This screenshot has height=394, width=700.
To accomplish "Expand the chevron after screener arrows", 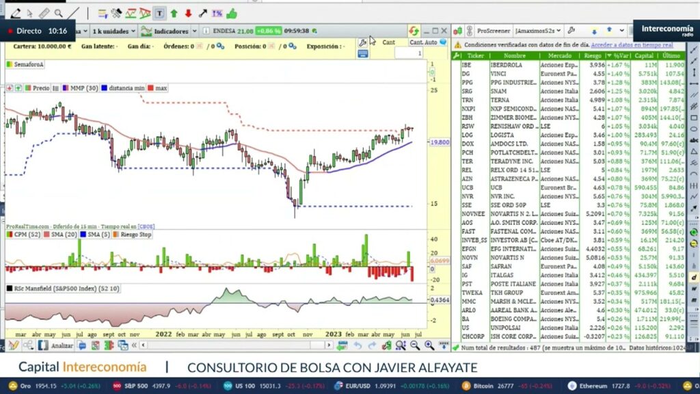I will click(x=622, y=31).
